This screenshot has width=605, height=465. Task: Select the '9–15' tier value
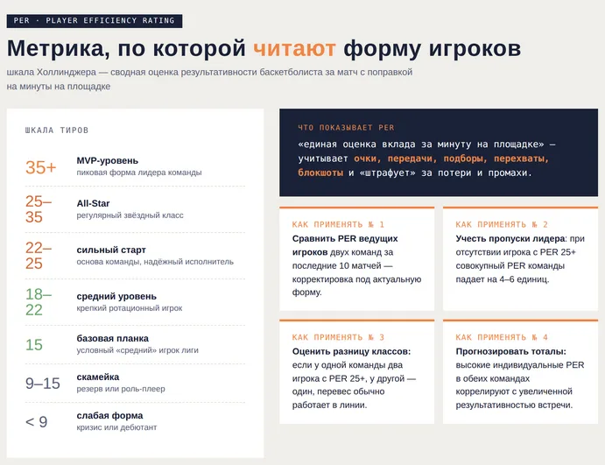click(43, 384)
